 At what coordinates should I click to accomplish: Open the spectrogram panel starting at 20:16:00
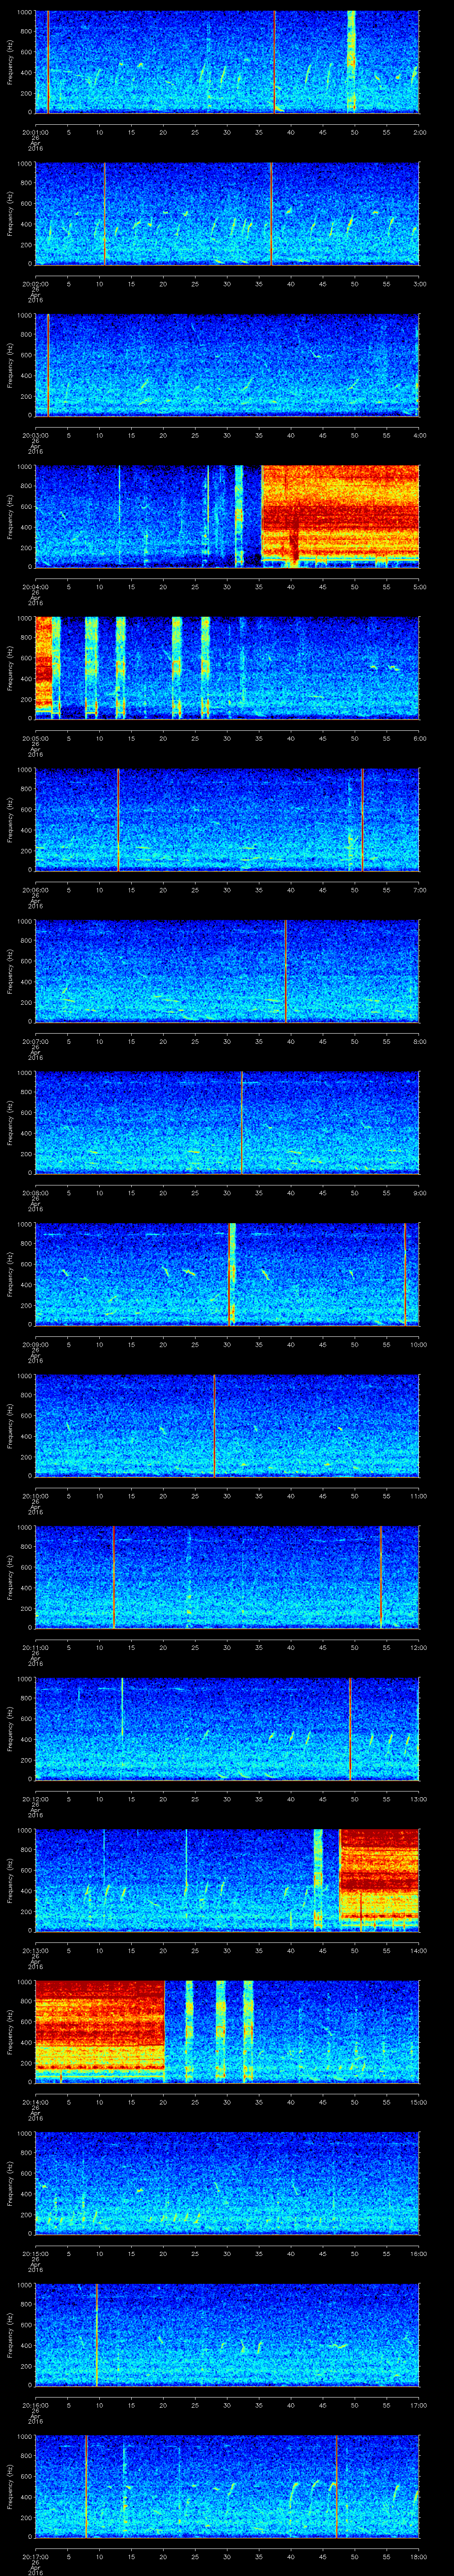tap(227, 2335)
